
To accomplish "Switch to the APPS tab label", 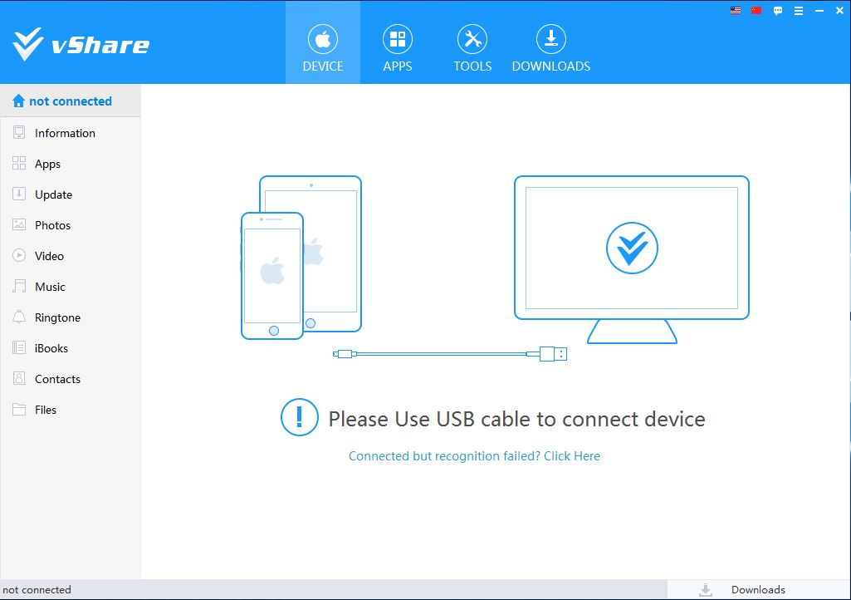I will [398, 66].
